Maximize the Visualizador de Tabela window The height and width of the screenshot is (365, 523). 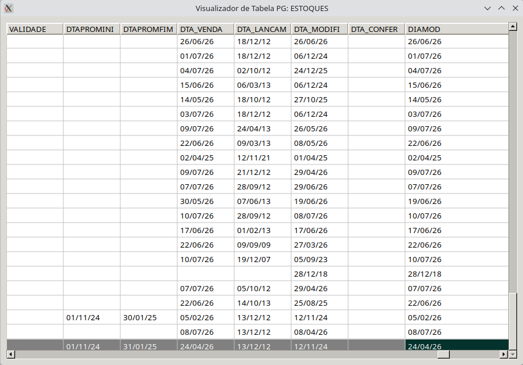tap(501, 8)
